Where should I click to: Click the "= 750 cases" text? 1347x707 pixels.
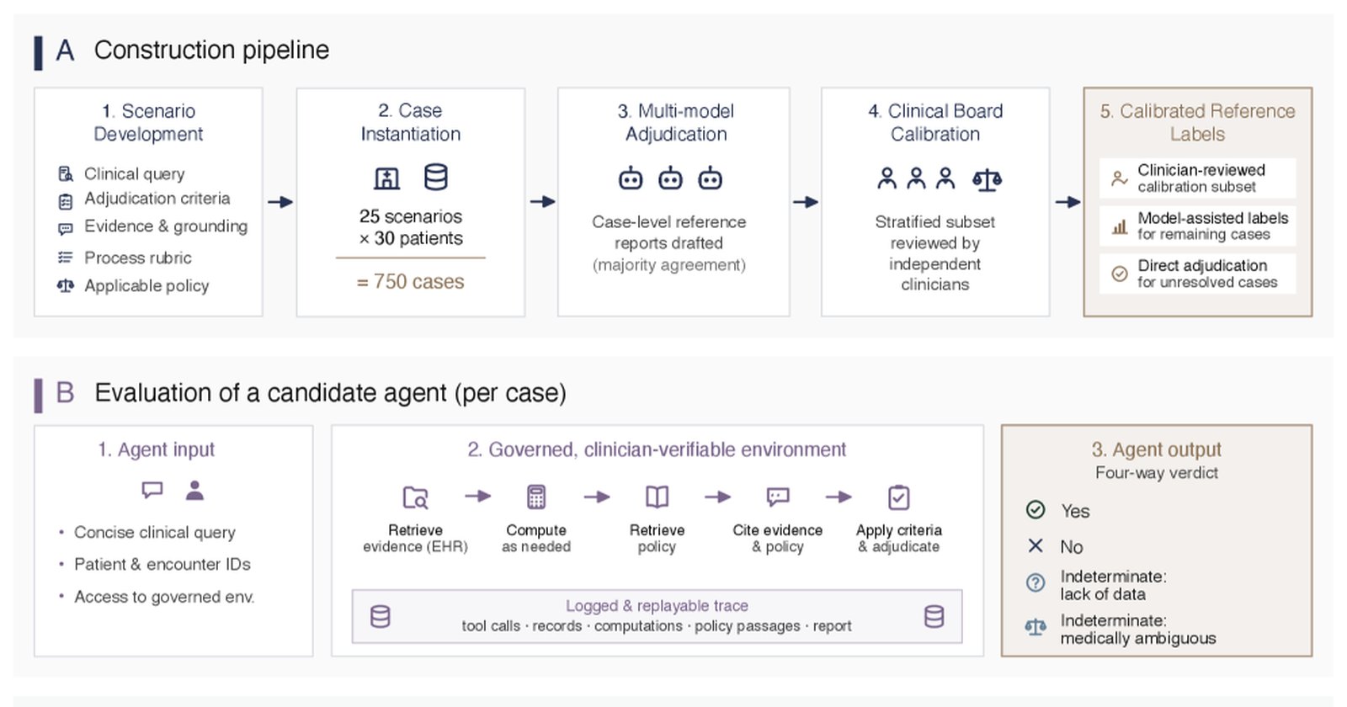(x=411, y=282)
